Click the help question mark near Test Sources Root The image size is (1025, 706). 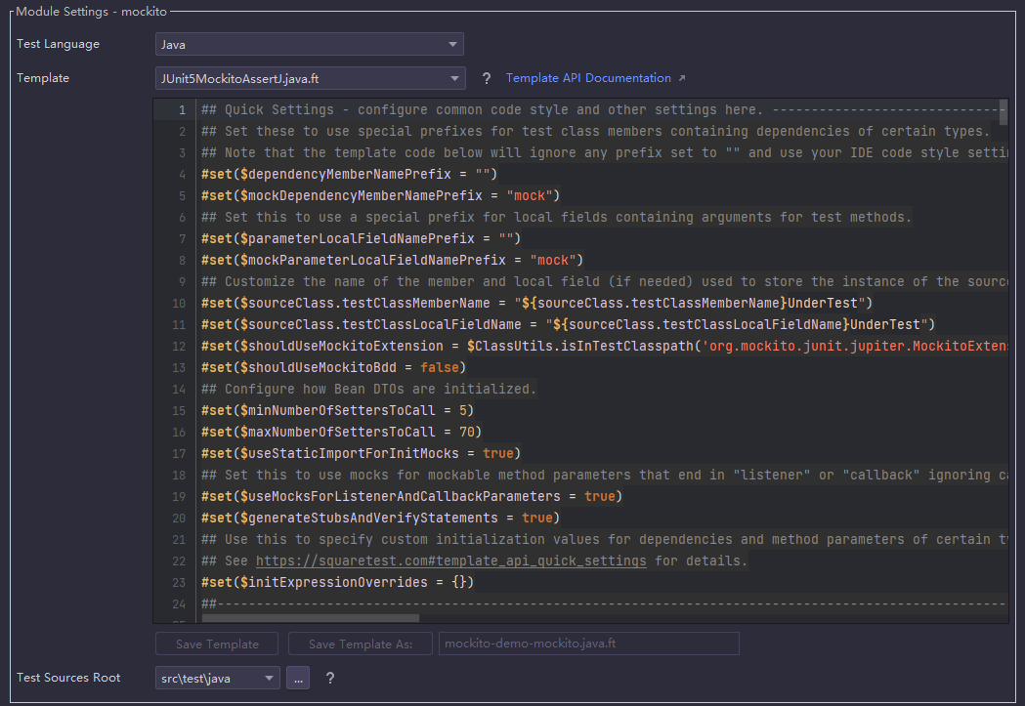tap(330, 678)
